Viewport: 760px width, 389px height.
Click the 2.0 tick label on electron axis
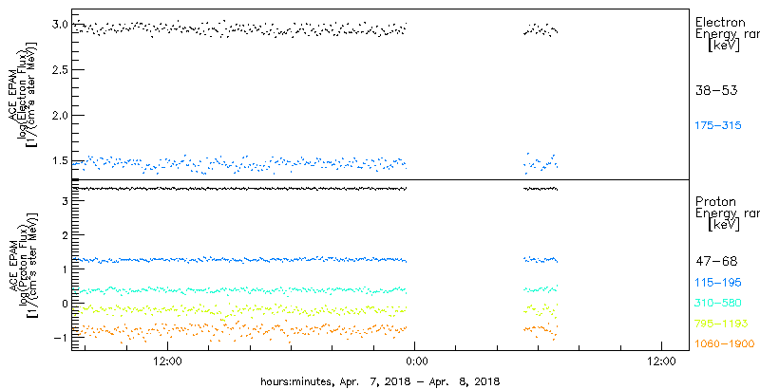click(58, 115)
